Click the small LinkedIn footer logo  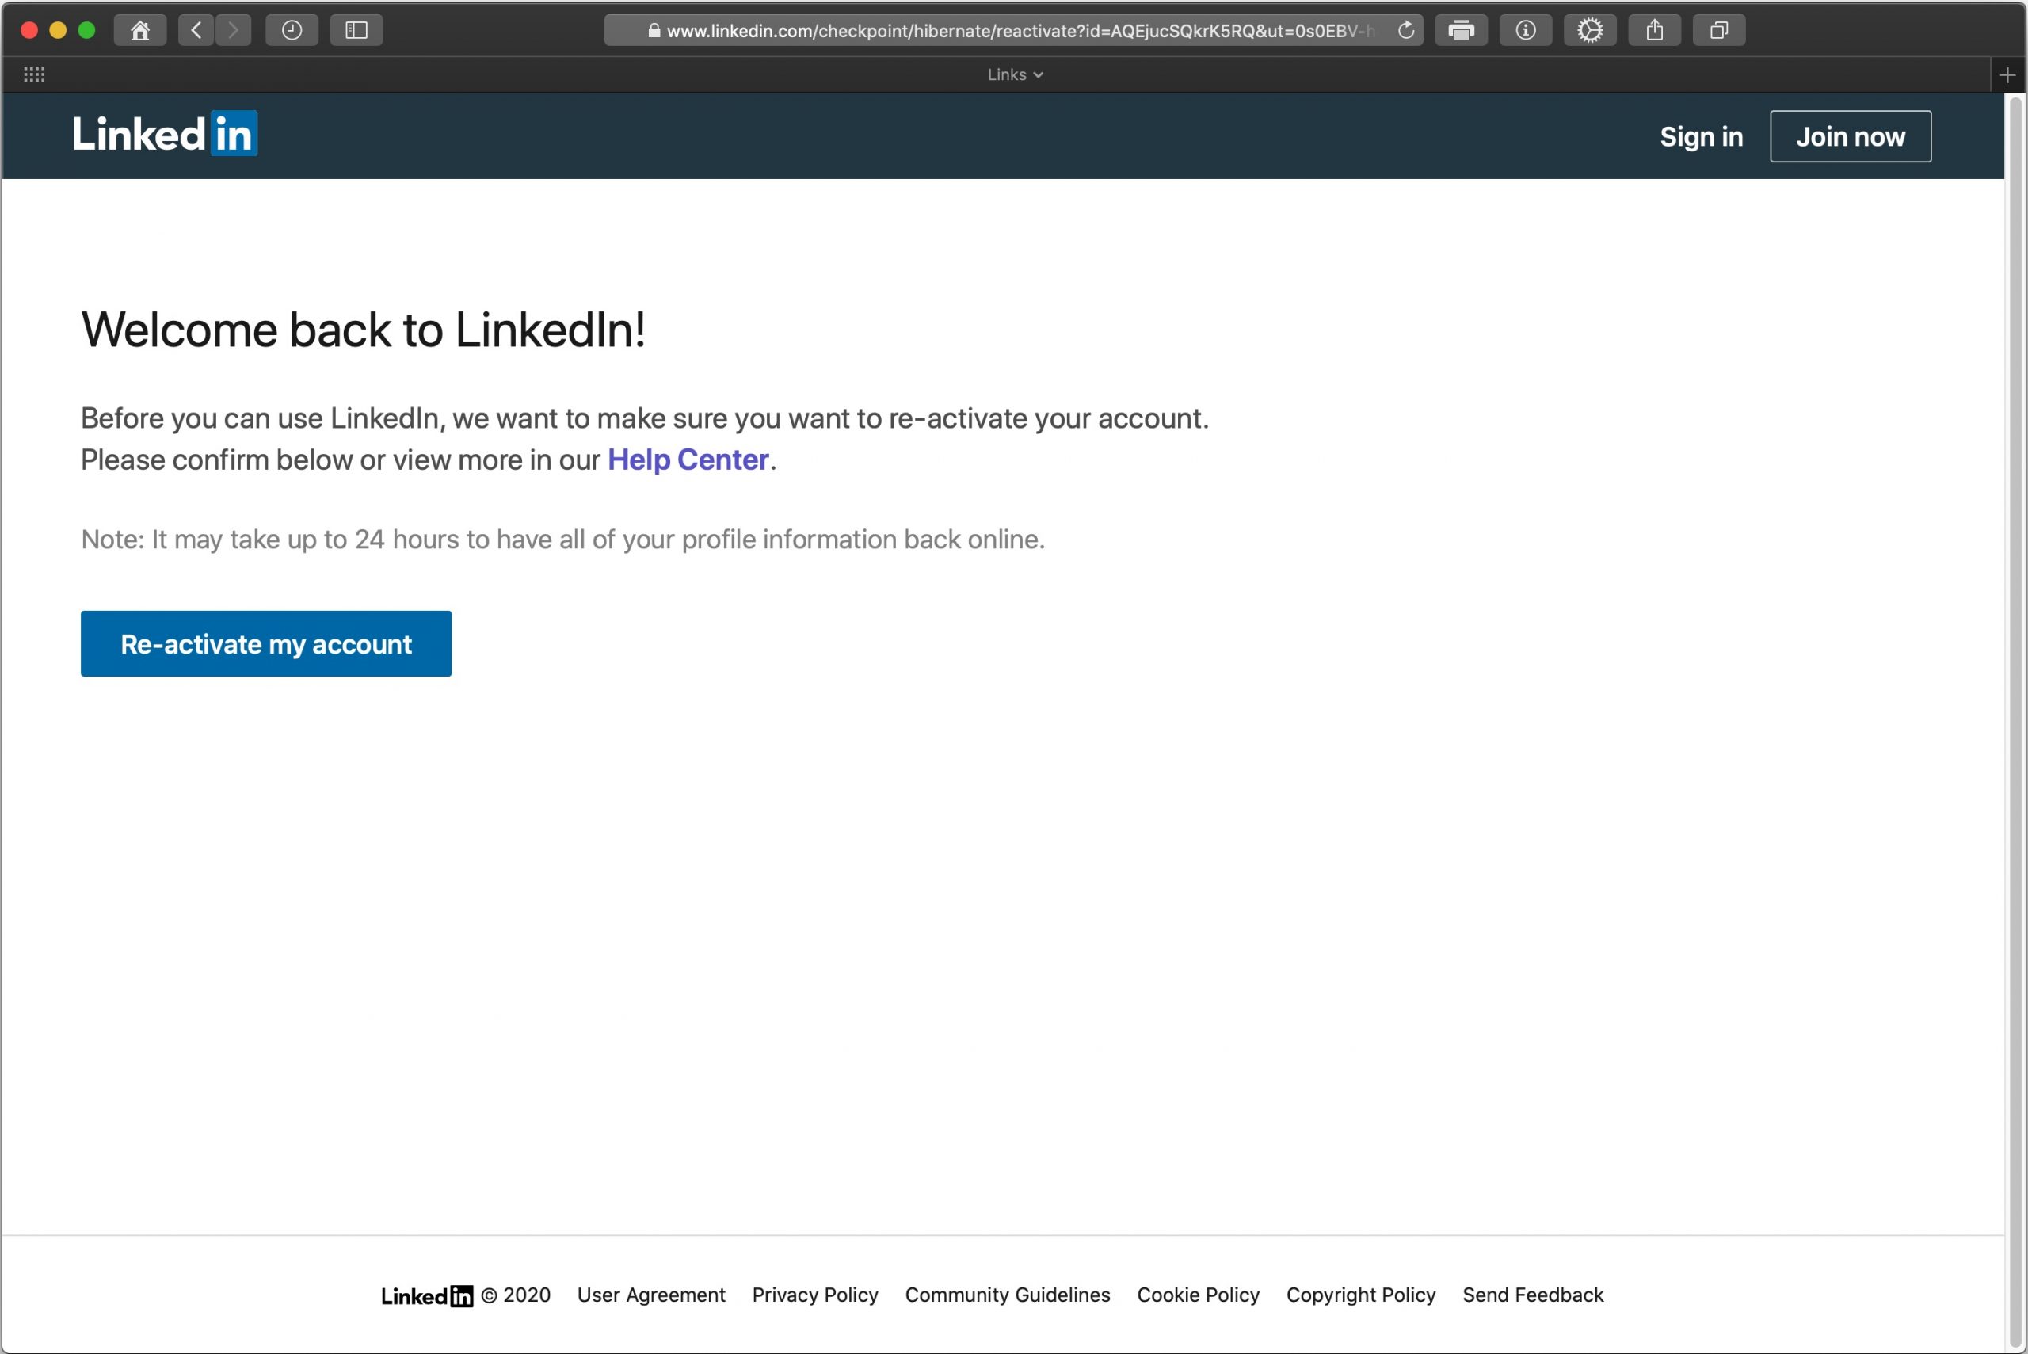(x=426, y=1295)
